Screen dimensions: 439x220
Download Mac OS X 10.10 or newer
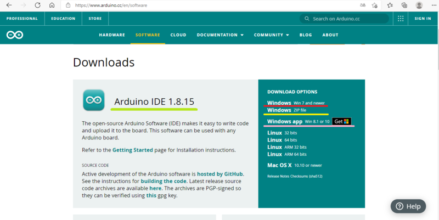coord(295,165)
